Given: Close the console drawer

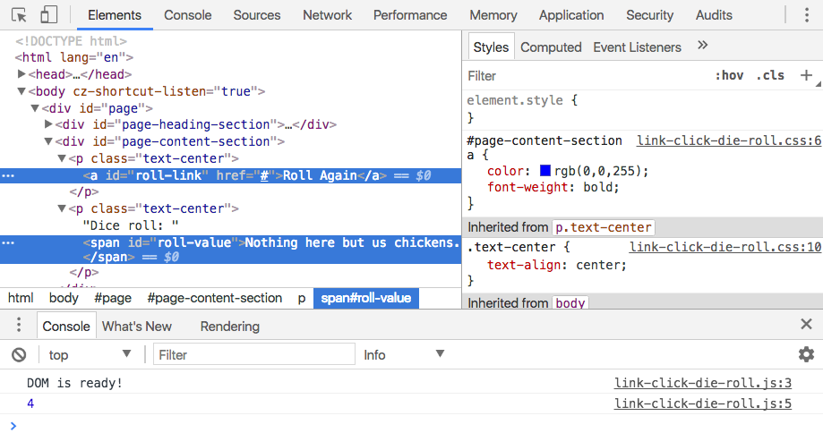Looking at the screenshot, I should pos(806,325).
